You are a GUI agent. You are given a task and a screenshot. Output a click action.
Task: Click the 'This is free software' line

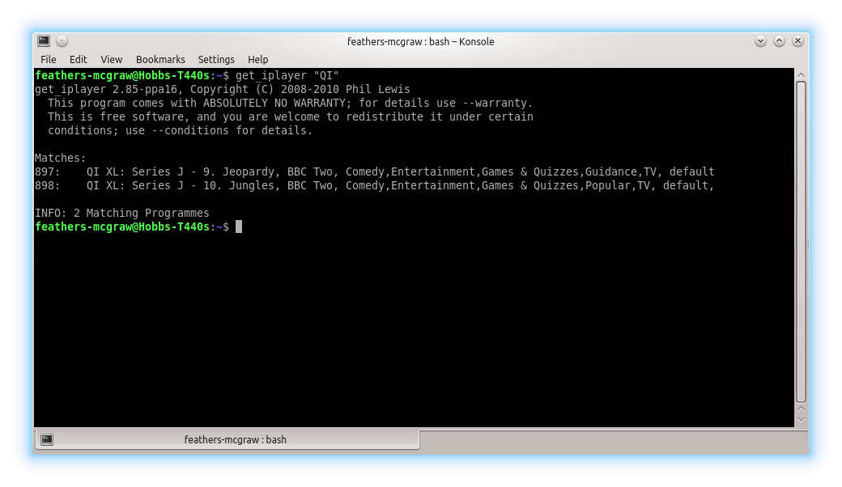[290, 117]
